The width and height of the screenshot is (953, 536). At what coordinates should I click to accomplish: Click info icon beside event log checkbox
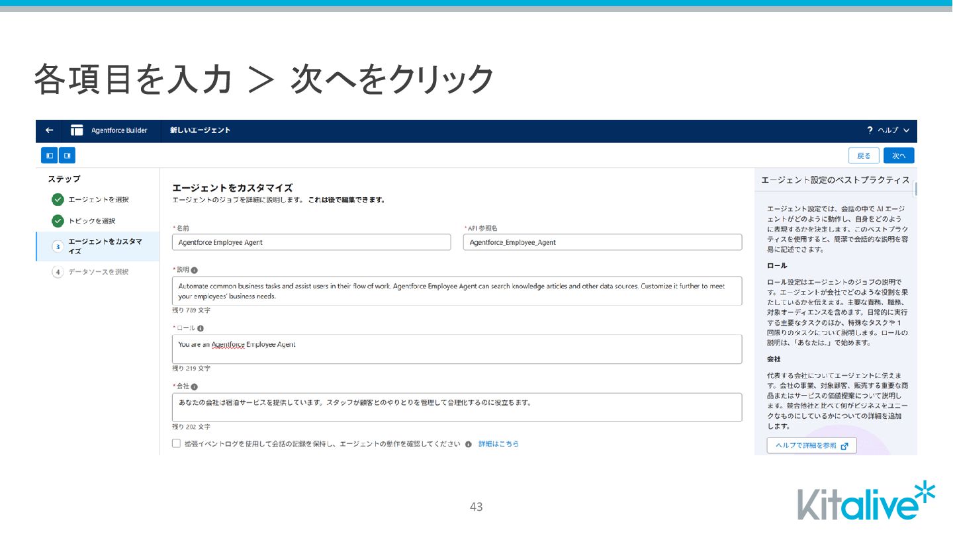469,444
